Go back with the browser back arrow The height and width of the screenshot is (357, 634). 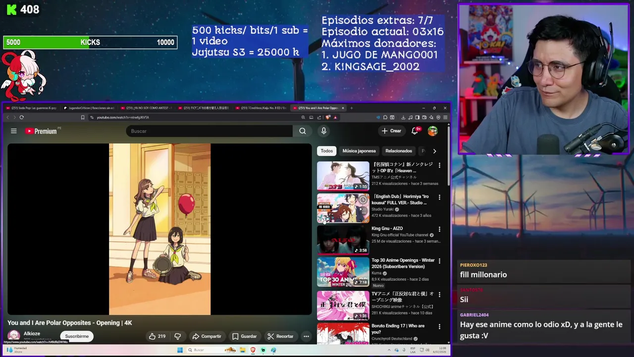coord(7,118)
